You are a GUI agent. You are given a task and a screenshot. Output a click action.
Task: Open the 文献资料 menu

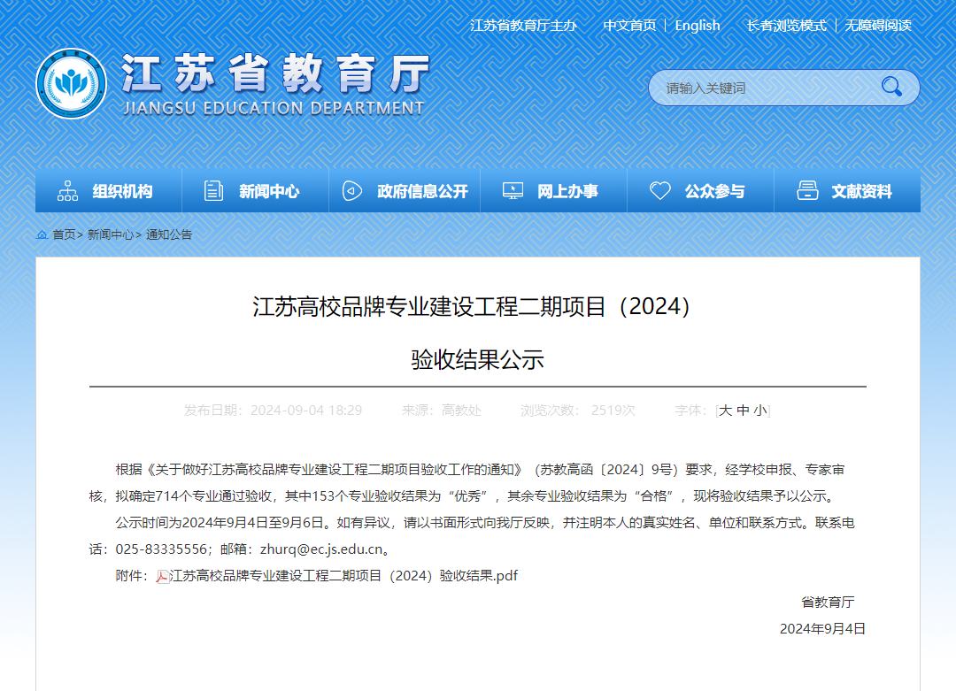pos(847,191)
